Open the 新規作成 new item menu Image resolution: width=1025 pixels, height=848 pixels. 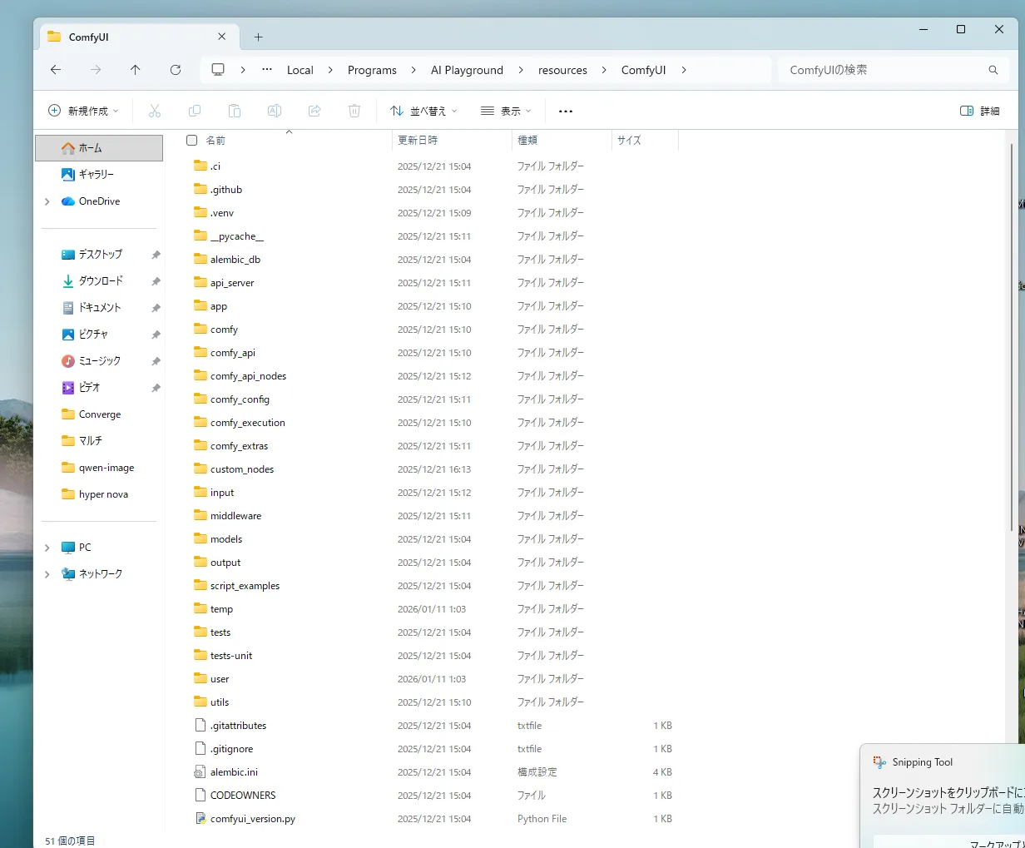[83, 111]
